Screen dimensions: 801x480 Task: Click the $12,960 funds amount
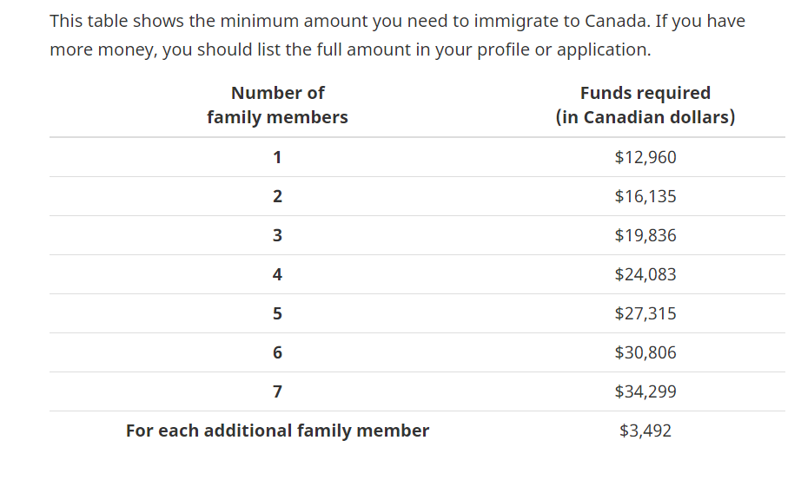click(645, 157)
